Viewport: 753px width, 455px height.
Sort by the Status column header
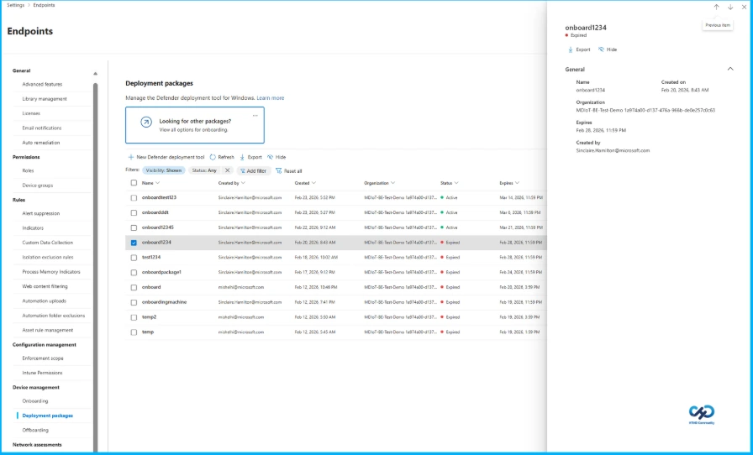(449, 183)
